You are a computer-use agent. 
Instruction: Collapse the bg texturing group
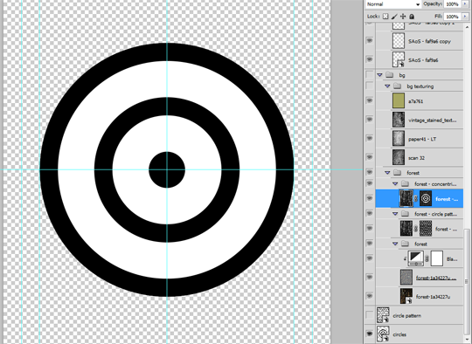pyautogui.click(x=387, y=86)
